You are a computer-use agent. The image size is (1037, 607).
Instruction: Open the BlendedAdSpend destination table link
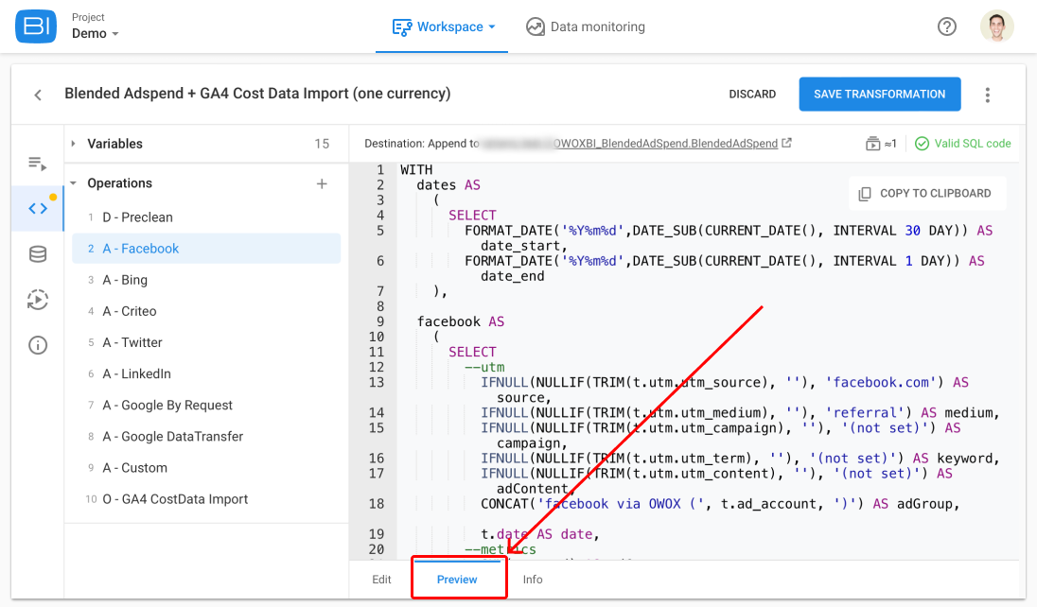pyautogui.click(x=665, y=144)
